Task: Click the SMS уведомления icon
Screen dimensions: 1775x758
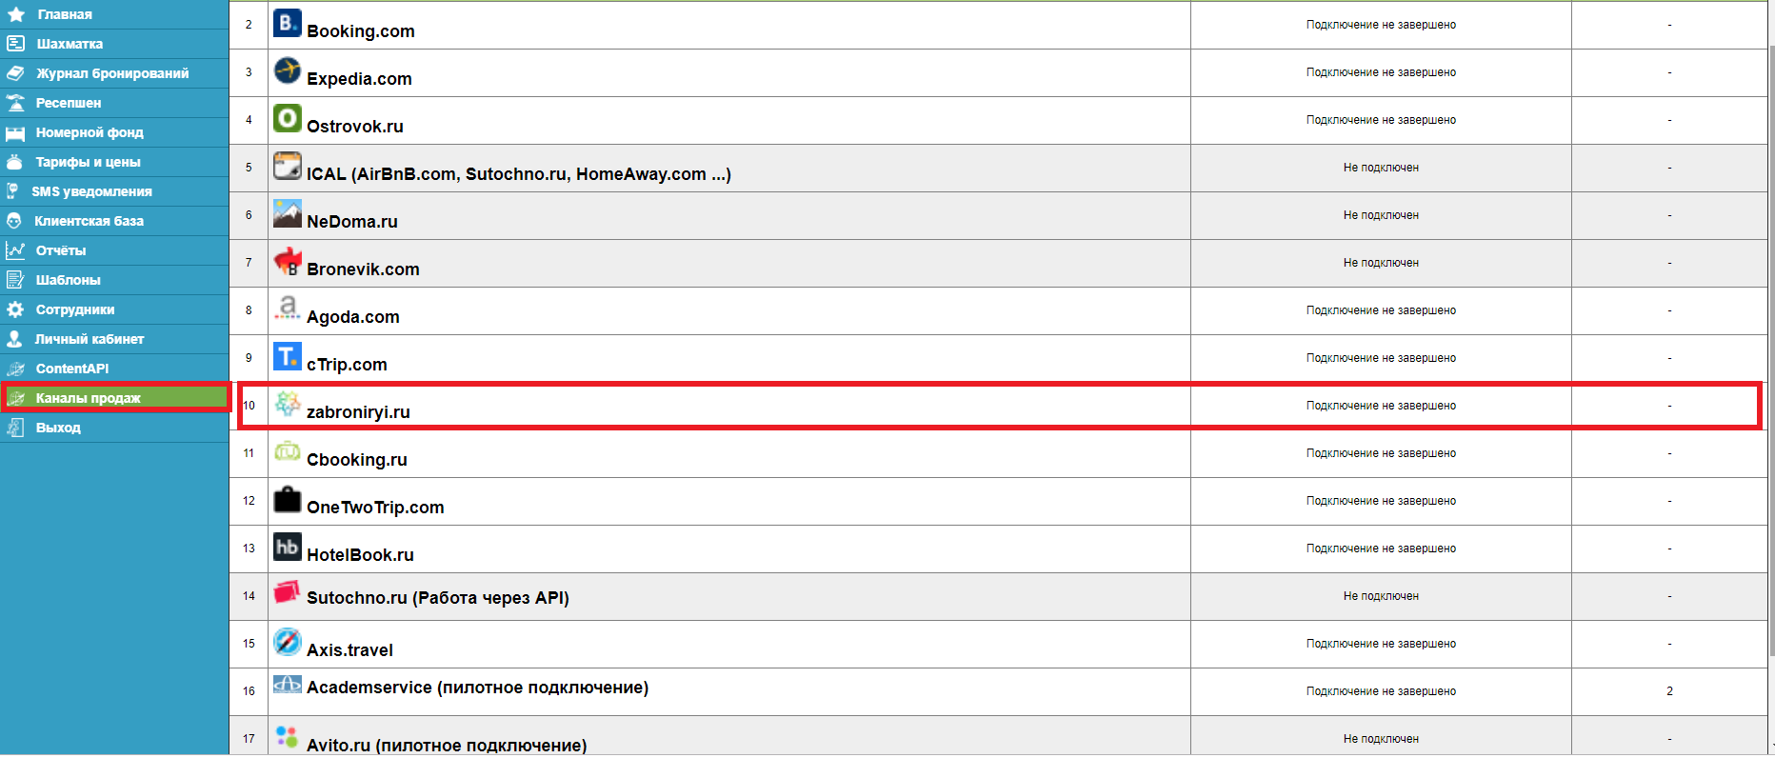Action: point(12,191)
